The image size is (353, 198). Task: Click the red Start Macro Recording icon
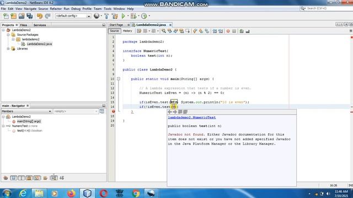click(228, 31)
